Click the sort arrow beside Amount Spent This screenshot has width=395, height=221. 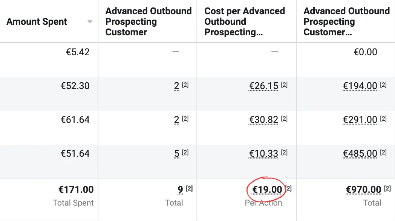90,22
